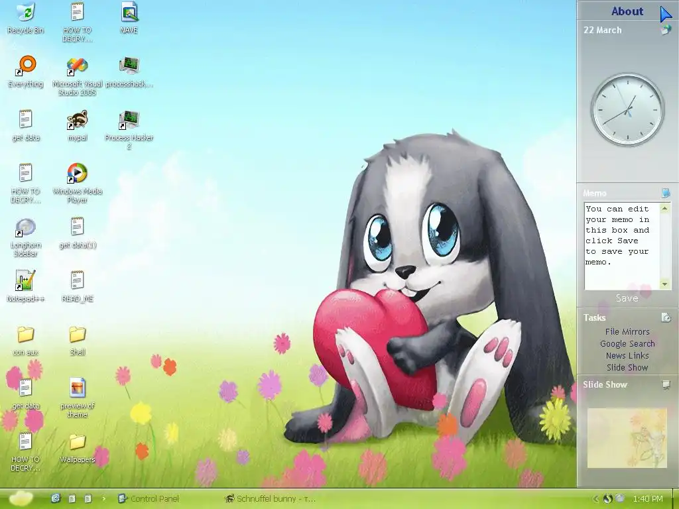Open File Mirrors task link

tap(627, 332)
